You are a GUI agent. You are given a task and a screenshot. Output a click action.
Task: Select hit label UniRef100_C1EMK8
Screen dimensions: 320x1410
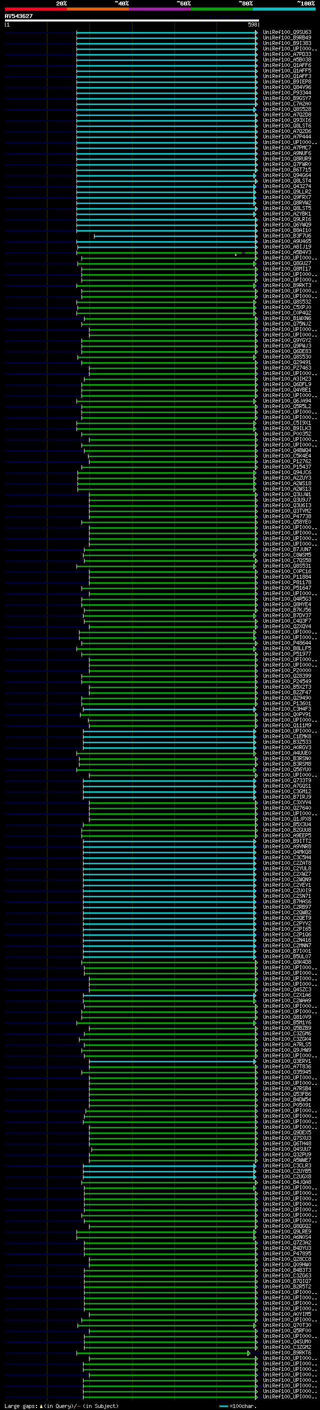coord(287,736)
